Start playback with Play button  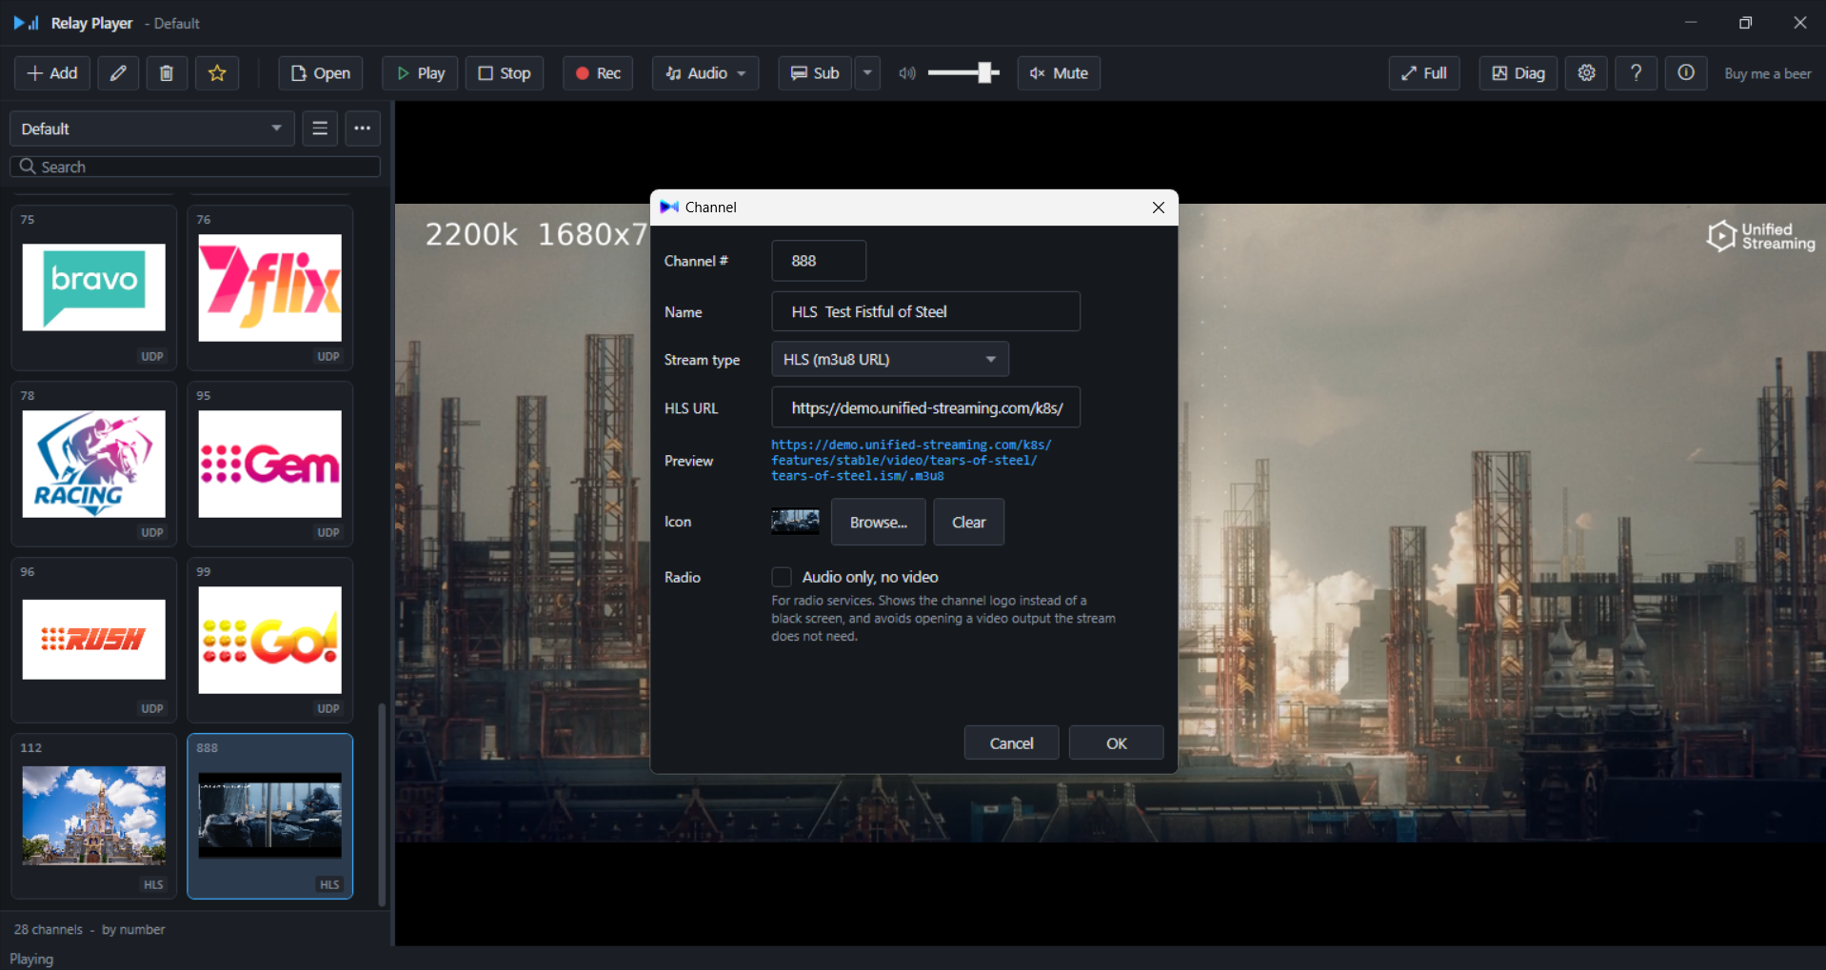coord(420,73)
